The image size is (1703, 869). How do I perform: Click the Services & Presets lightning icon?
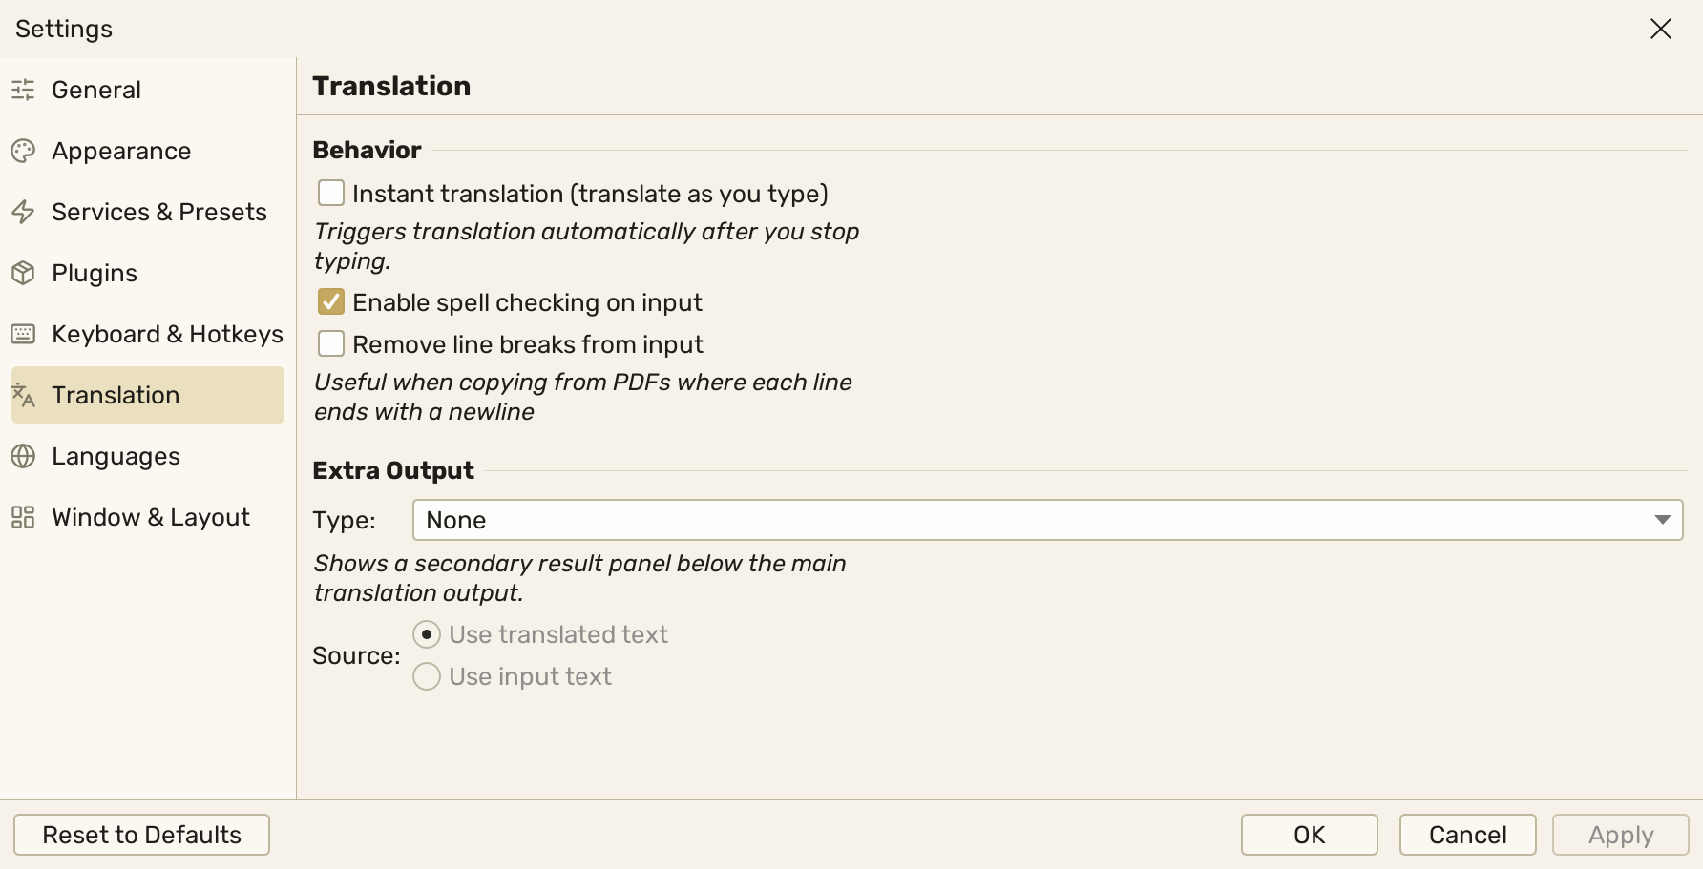(23, 212)
